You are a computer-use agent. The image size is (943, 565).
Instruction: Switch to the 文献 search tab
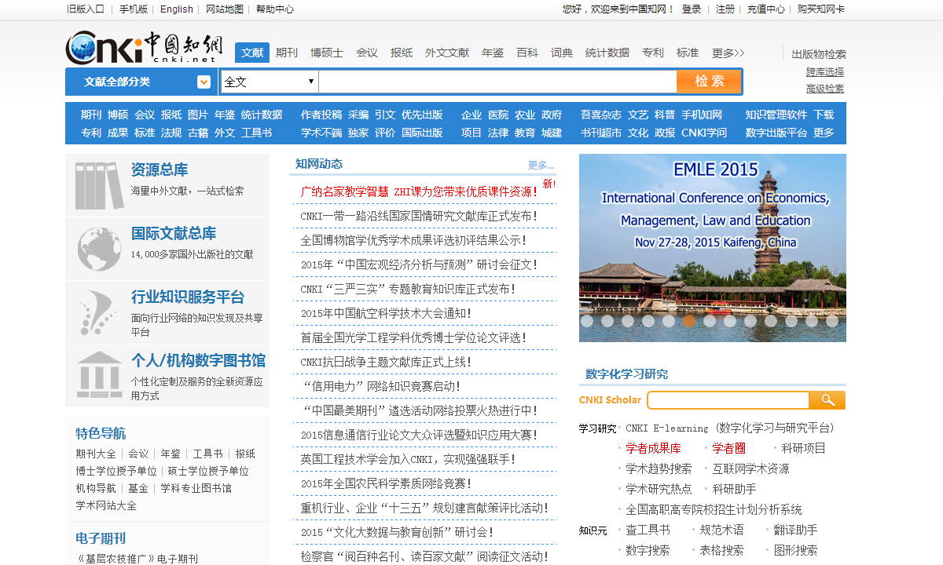pyautogui.click(x=252, y=53)
